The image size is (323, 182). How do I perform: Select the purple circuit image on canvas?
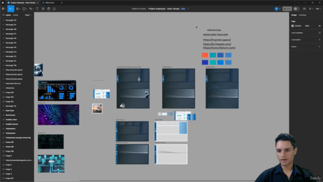[x=59, y=115]
